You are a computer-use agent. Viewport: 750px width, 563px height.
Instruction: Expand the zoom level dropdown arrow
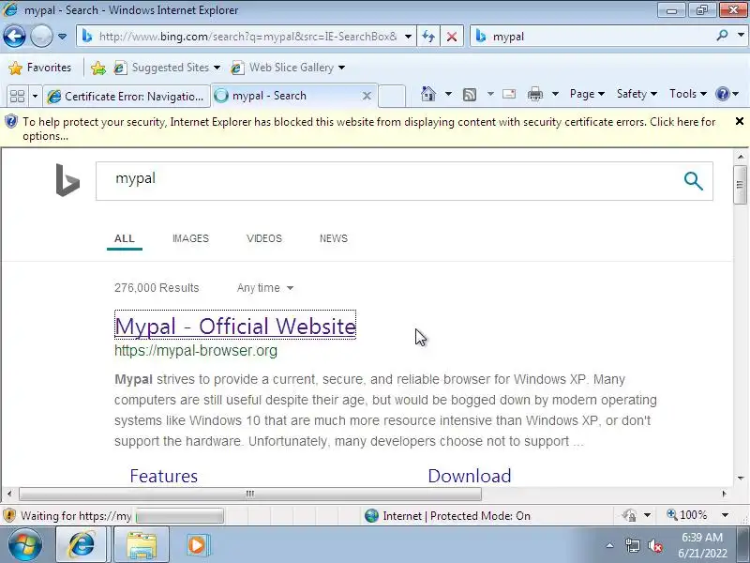tap(725, 515)
